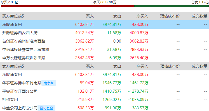This screenshot has height=111, width=209.
Task: Click 买入 column header in 卖方席位前5 table
Action: (x=90, y=66)
